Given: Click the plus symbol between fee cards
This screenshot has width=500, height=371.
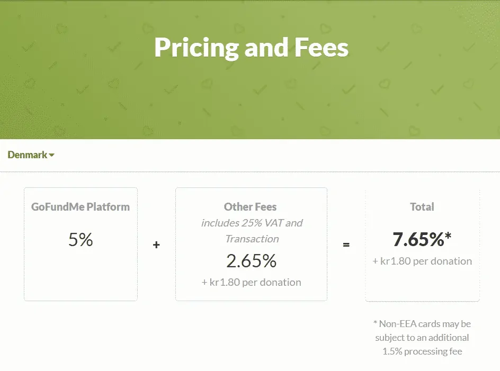Looking at the screenshot, I should click(156, 245).
